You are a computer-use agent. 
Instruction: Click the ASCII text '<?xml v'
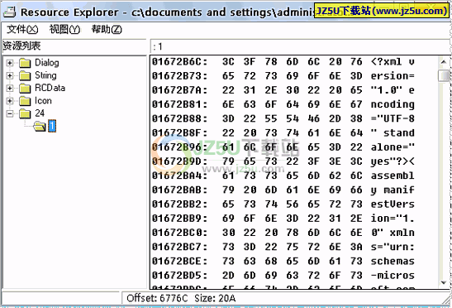coord(393,62)
